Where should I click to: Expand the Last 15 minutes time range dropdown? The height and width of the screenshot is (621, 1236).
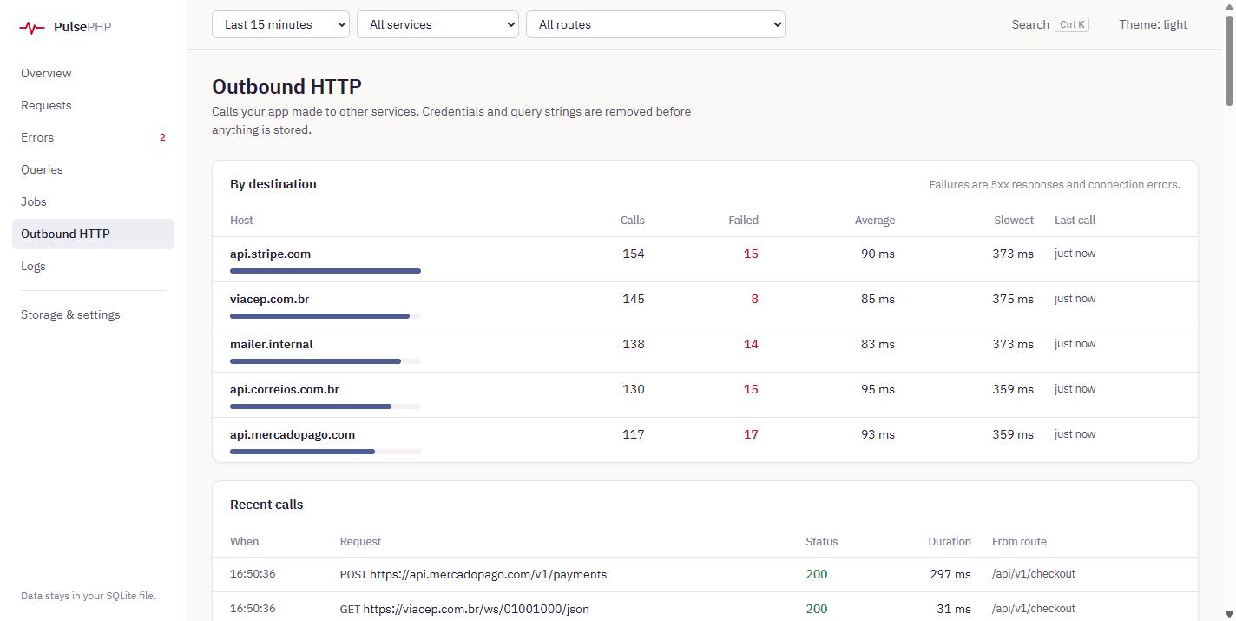pos(280,24)
